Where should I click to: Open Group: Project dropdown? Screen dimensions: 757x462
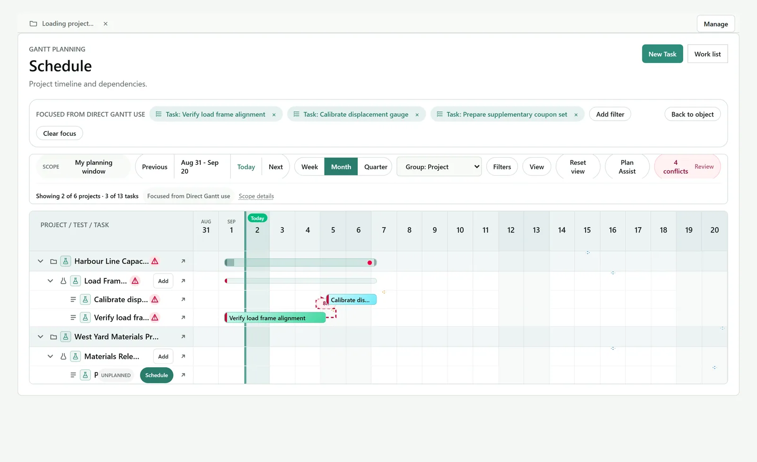(439, 167)
